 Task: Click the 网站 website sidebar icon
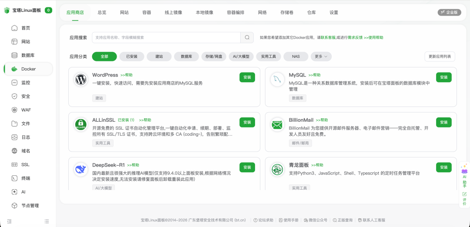(14, 42)
